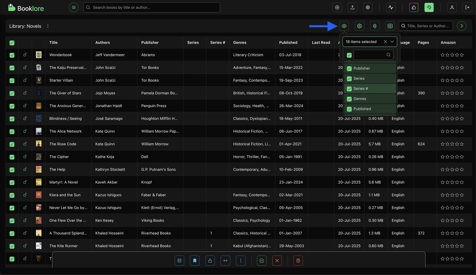Click the logout icon
The image size is (476, 275).
click(467, 7)
